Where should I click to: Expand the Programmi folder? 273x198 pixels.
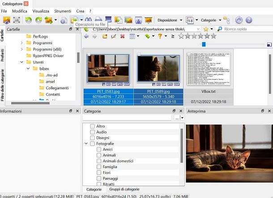click(x=21, y=43)
